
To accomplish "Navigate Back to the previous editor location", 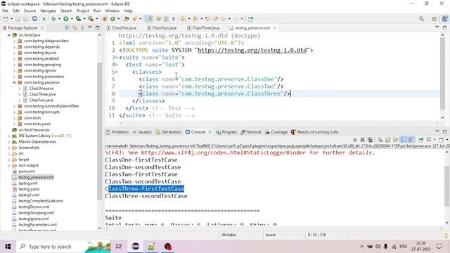I will 223,19.
